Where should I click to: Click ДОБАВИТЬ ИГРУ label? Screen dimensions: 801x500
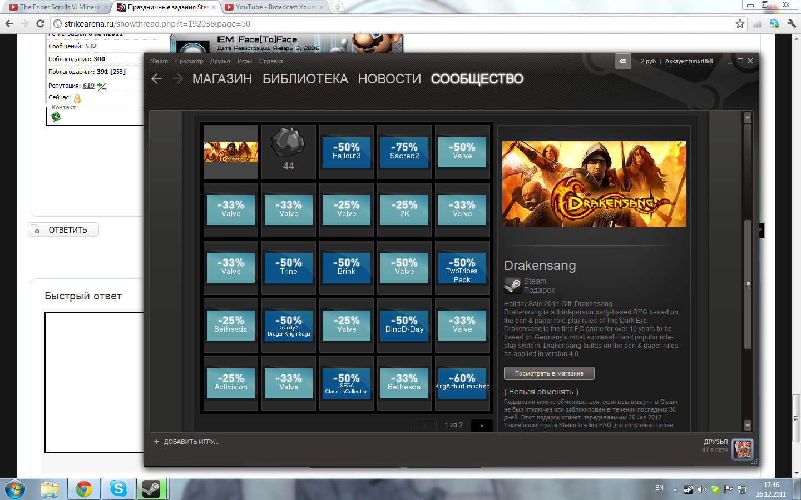pos(191,442)
